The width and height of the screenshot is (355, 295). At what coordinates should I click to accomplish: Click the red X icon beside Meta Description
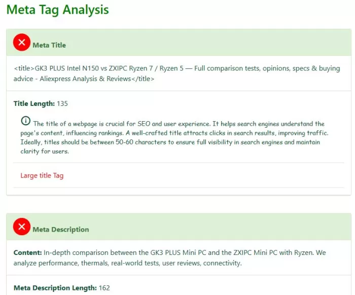coord(21,227)
